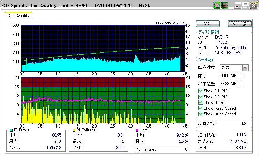The image size is (259, 156).
Task: Click the magenta Jitter legend square
Action: coord(137,130)
